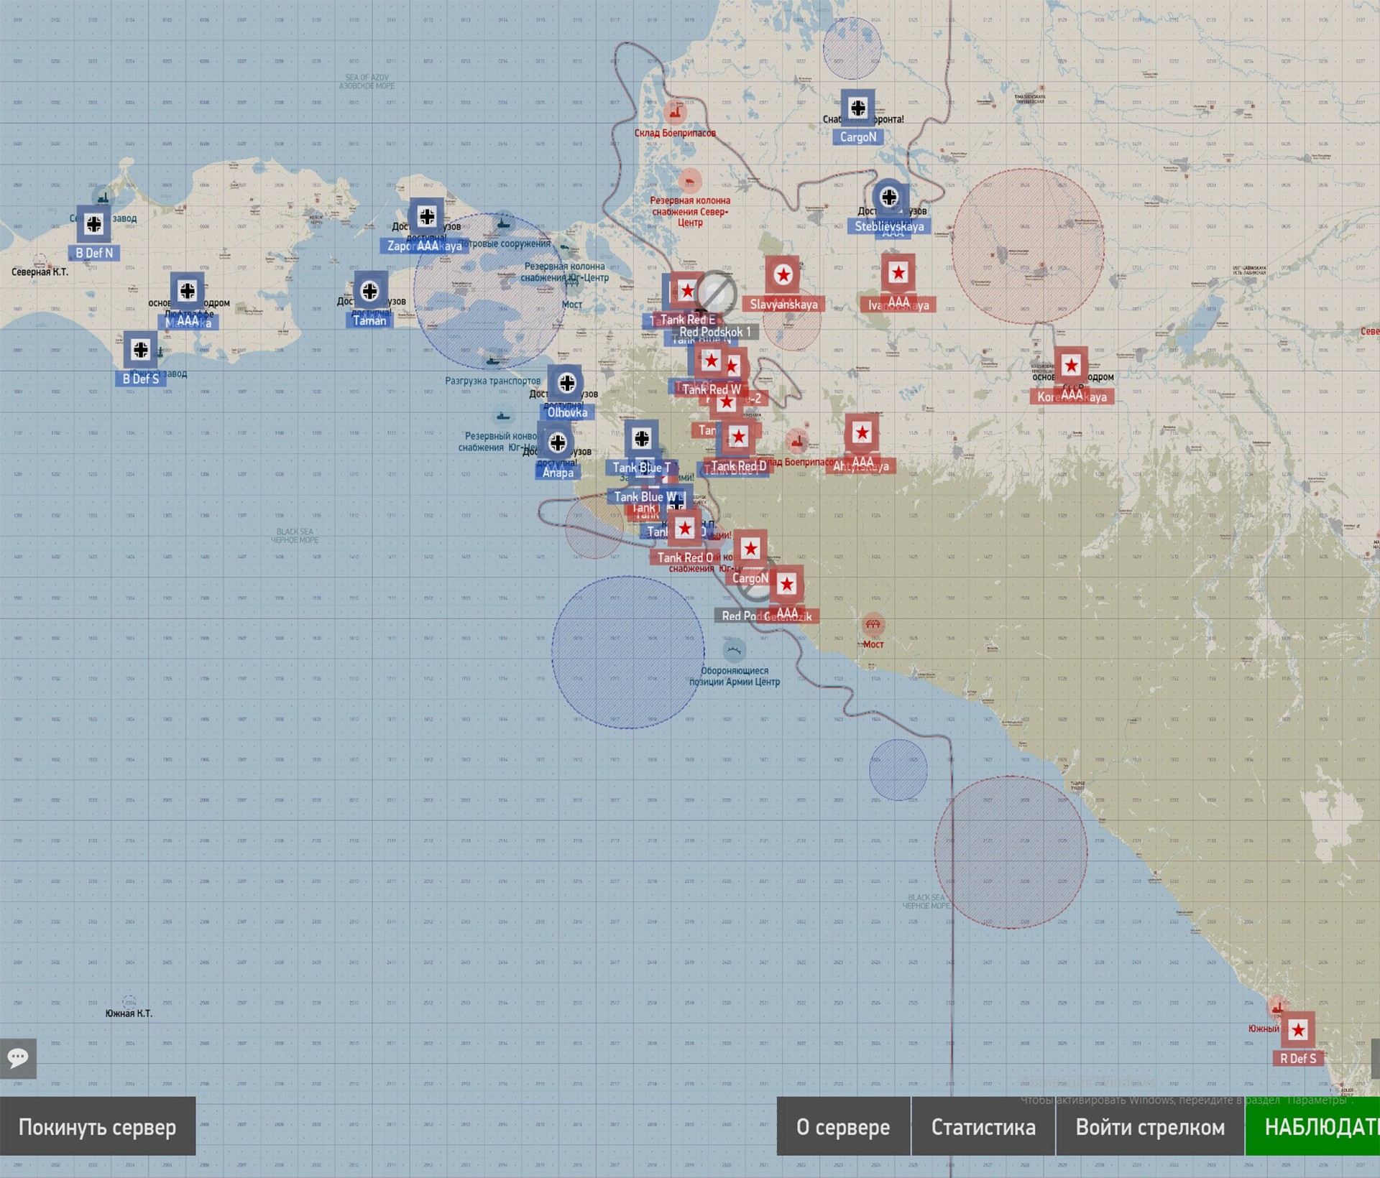Select the R Def S red star icon

tap(1298, 1031)
